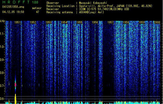
Task: Click the 1953 time marker
Action: pyautogui.click(x=48, y=22)
